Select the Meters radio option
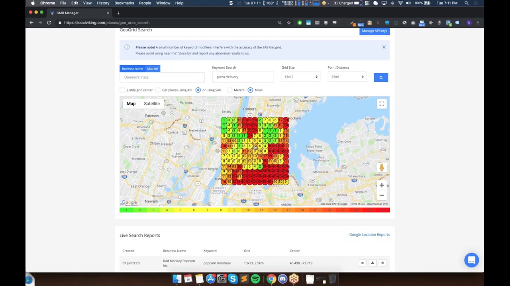The height and width of the screenshot is (286, 510). 229,90
